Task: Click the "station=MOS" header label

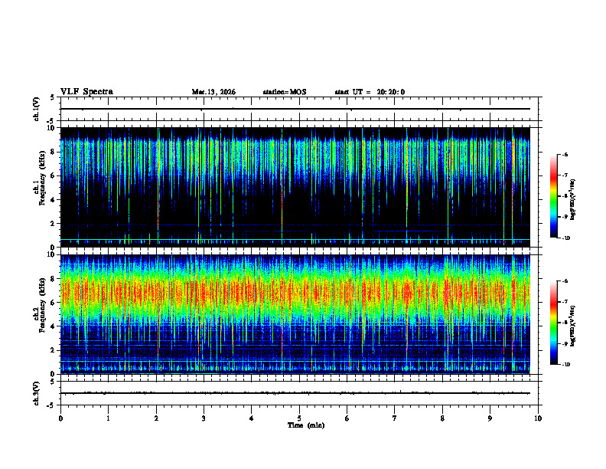Action: (x=285, y=92)
